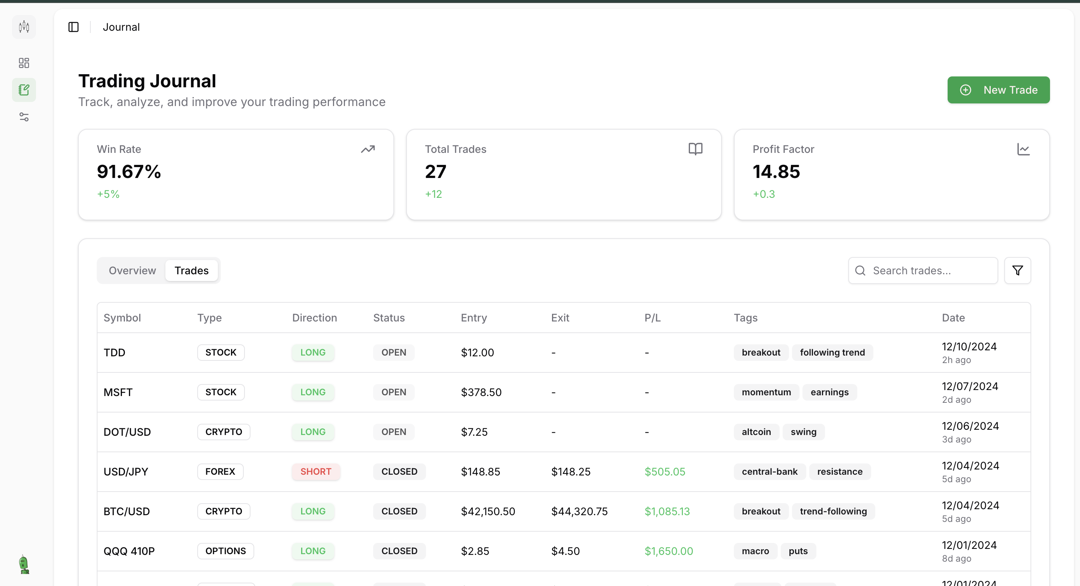1080x586 pixels.
Task: Open the MSFT trade row
Action: pos(564,393)
